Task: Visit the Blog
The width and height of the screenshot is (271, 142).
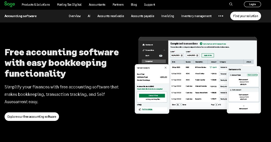Action: (x=134, y=5)
